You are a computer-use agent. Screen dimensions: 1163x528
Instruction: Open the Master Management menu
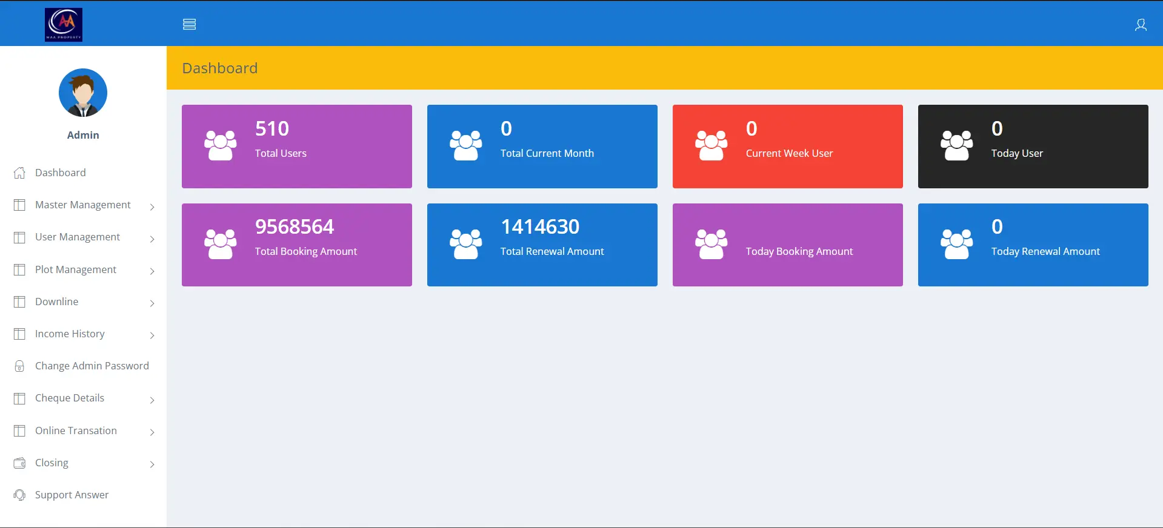tap(83, 205)
